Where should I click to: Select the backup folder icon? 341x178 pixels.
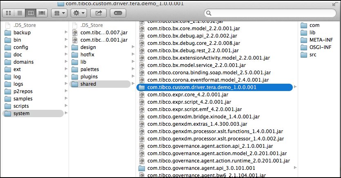8,33
